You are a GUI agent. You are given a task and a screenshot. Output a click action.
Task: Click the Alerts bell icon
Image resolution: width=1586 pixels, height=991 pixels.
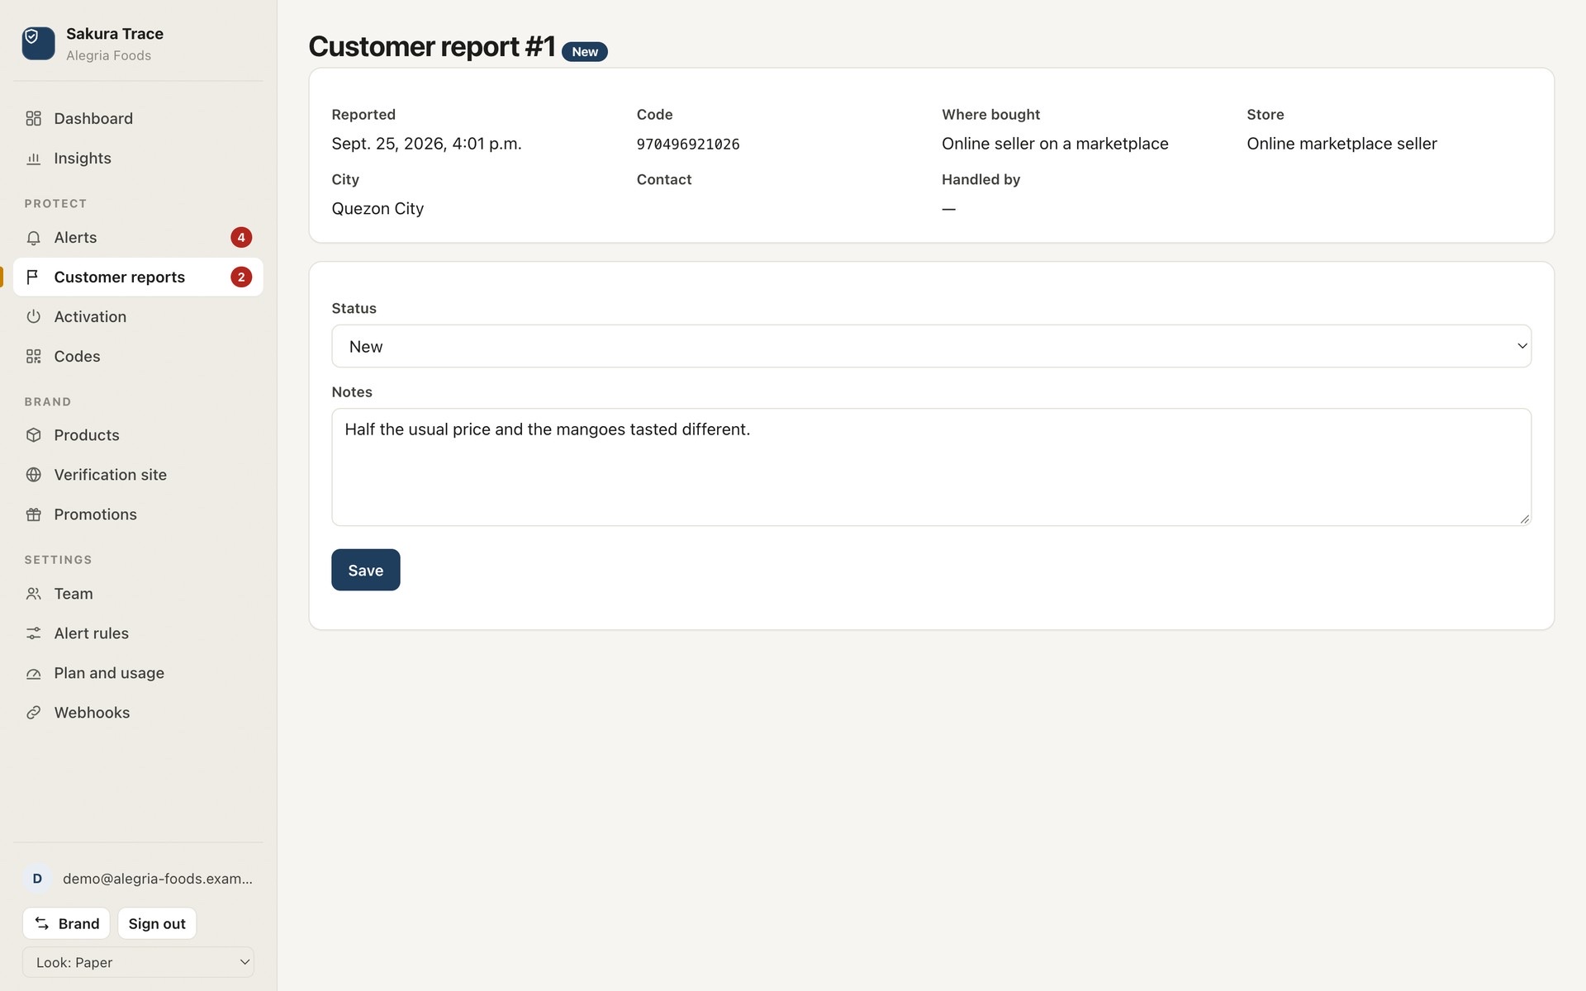pyautogui.click(x=33, y=237)
